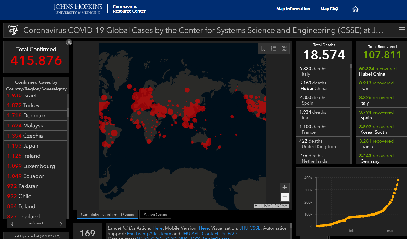The height and width of the screenshot is (239, 407).
Task: Select Pakistan in the confirmed cases list
Action: 35,186
